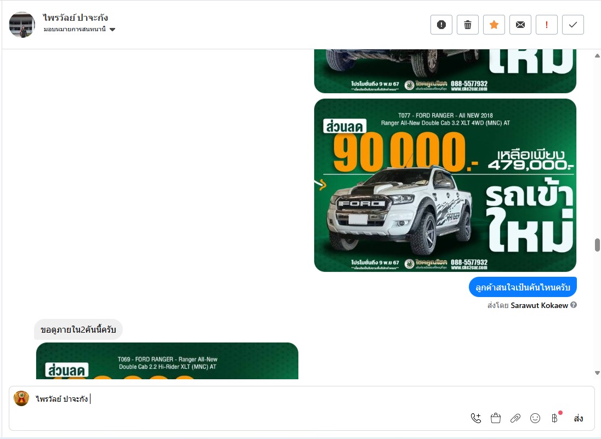Open the contact name ไพรวัลย์ ปาจะกัง in the header

pyautogui.click(x=76, y=18)
